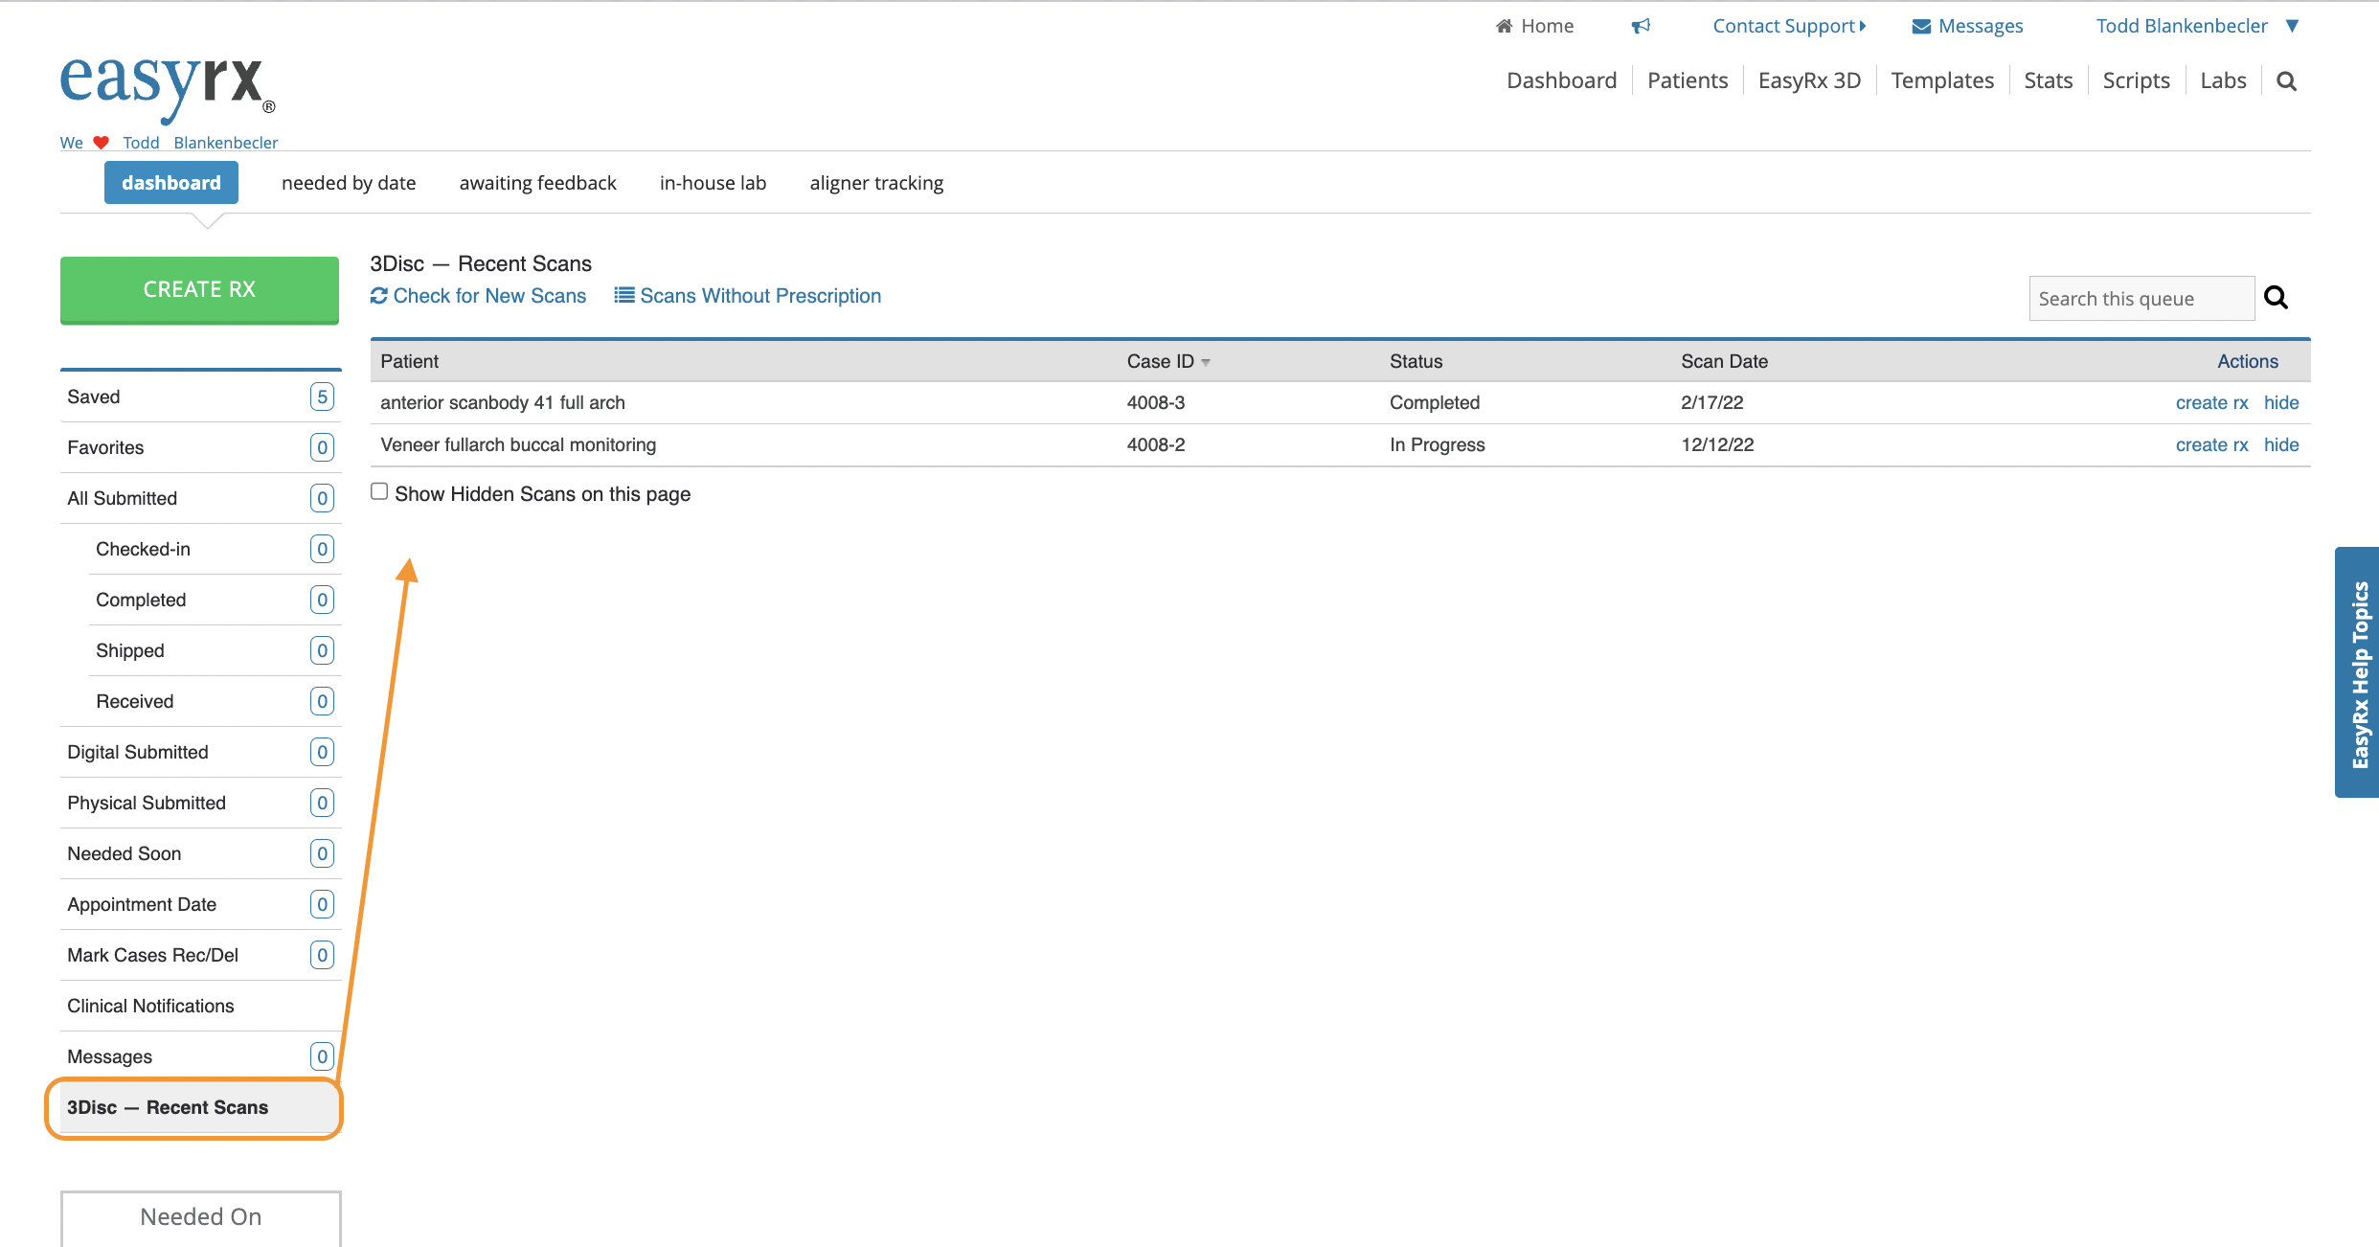Open the Saved queue
The height and width of the screenshot is (1247, 2379).
(200, 397)
